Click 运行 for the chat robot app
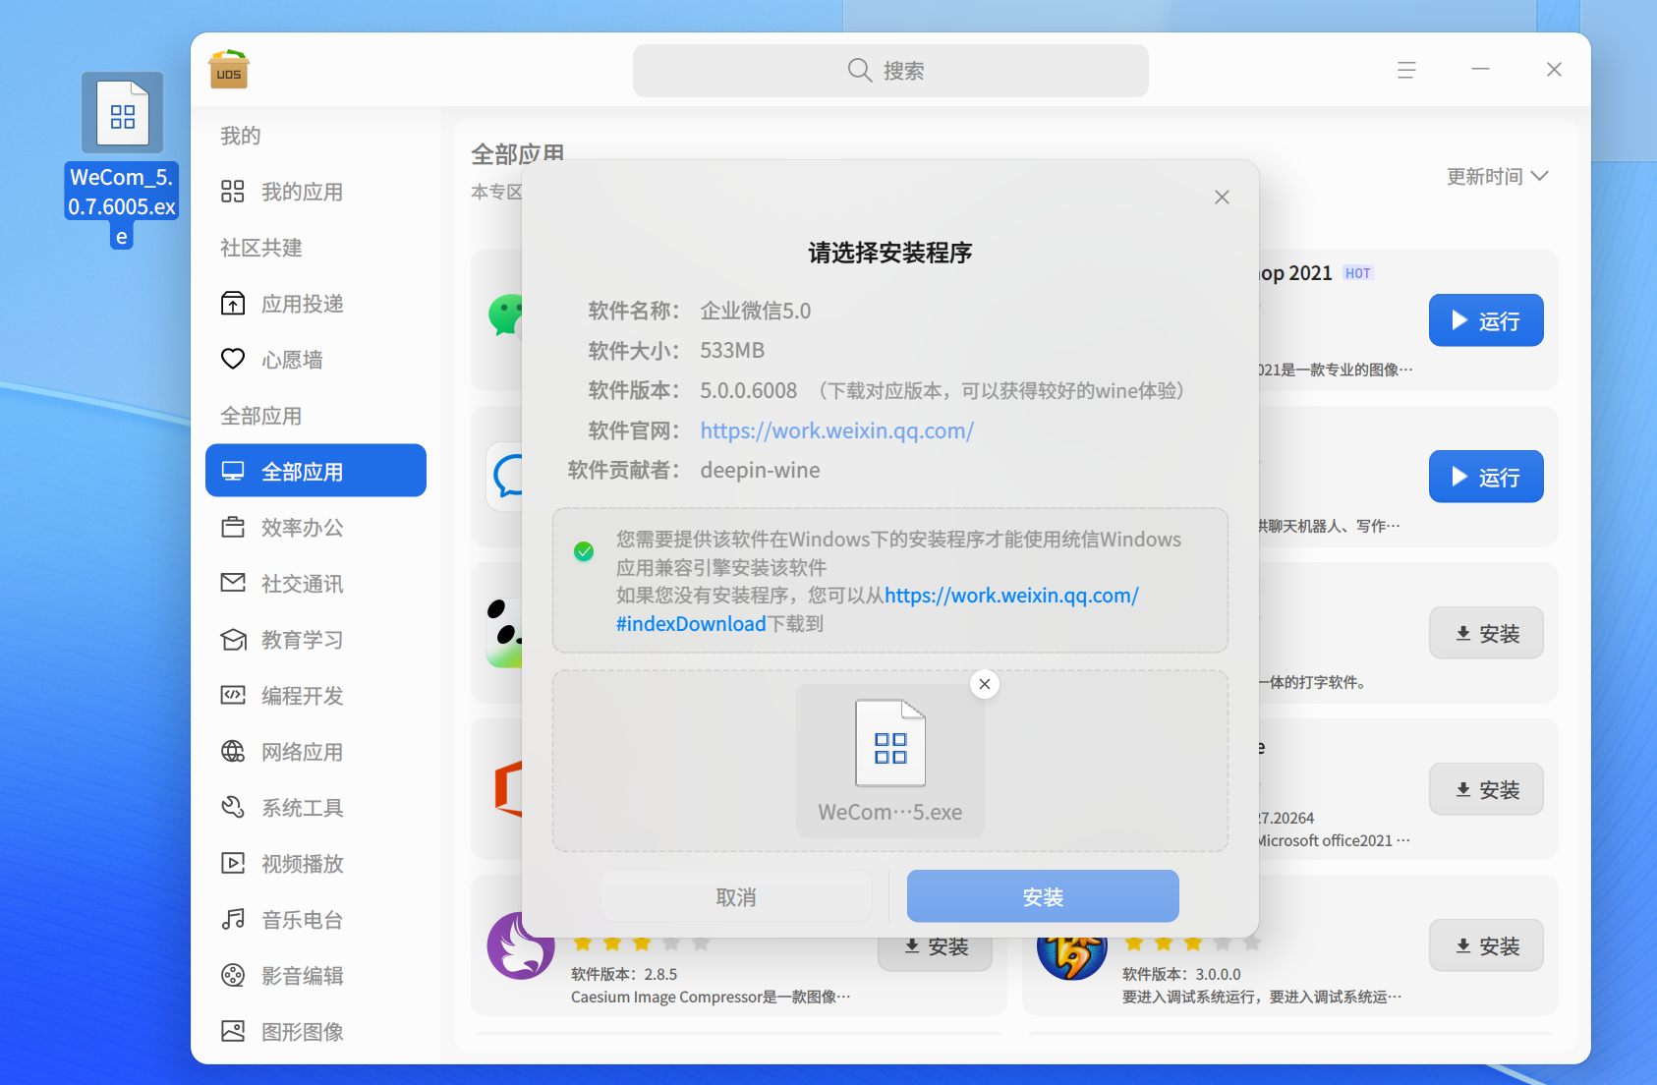The image size is (1657, 1085). [x=1486, y=477]
